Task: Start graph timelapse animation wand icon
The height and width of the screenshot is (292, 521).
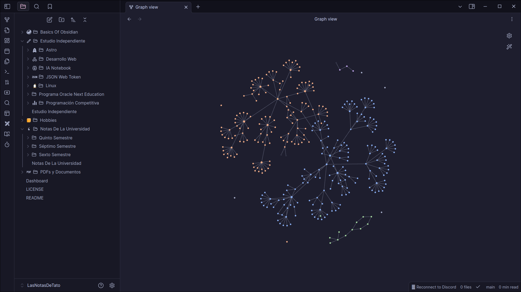Action: click(x=509, y=47)
